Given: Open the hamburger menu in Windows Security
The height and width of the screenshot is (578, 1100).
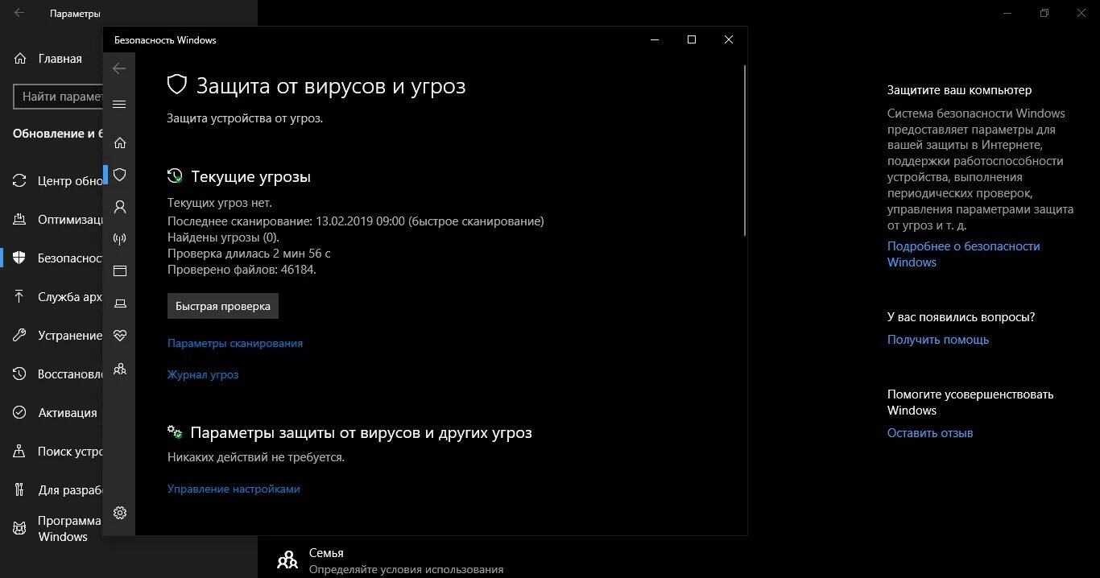Looking at the screenshot, I should coord(119,104).
